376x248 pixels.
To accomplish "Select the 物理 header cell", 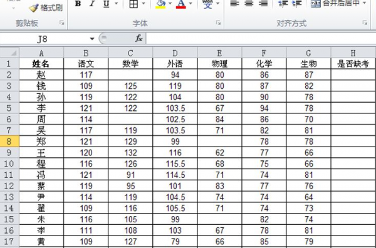I will click(220, 64).
